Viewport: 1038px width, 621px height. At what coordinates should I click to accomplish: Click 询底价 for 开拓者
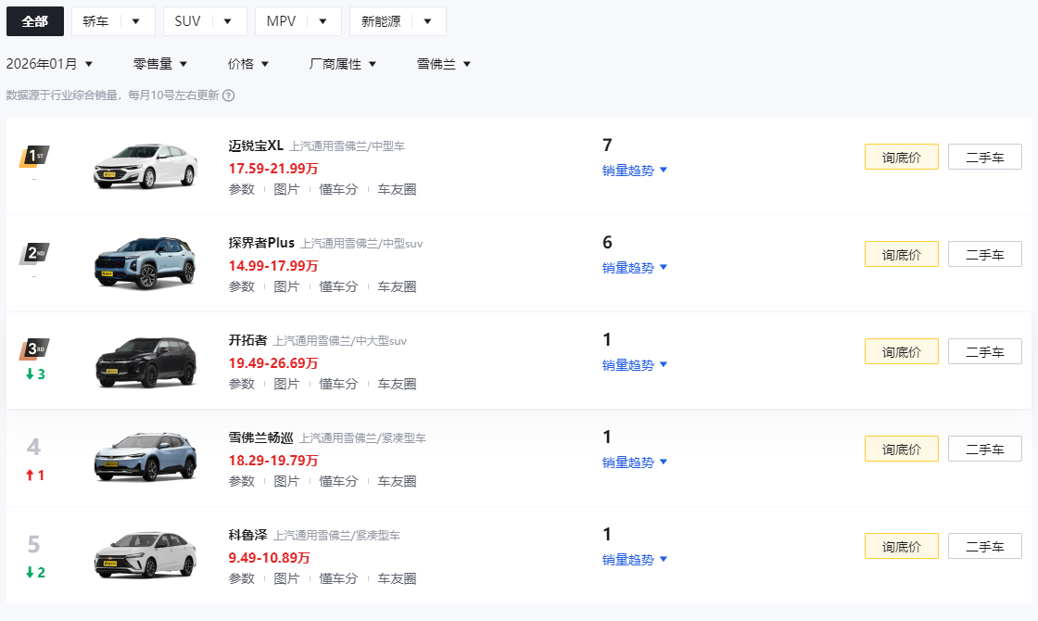tap(901, 351)
